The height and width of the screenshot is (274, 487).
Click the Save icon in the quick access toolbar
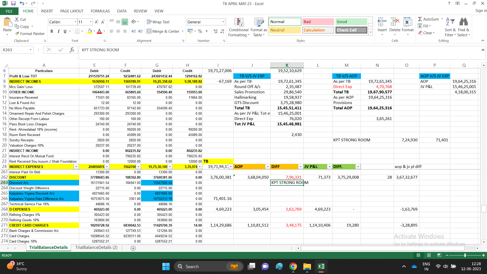point(13,4)
